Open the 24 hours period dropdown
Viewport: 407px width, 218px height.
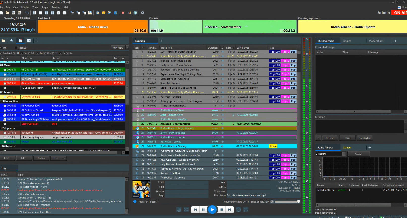330,154
